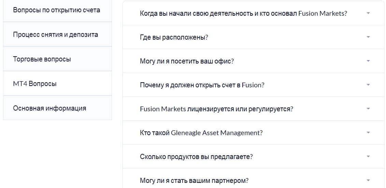Open the "Вопросы по открытию счета" tab

(57, 10)
